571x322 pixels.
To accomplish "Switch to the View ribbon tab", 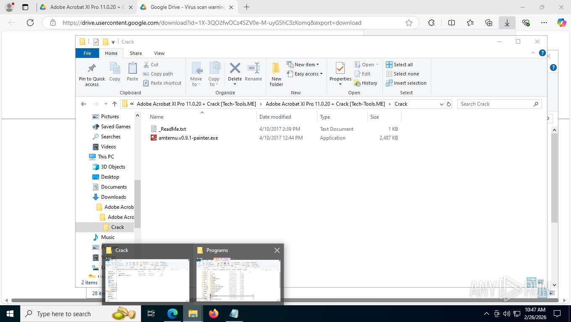I will click(159, 53).
